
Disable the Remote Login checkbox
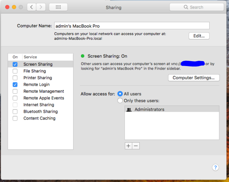15,85
